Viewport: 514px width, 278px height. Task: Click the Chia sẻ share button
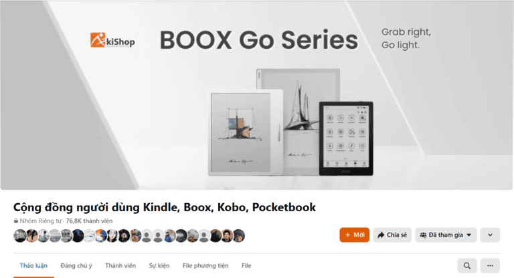tap(392, 235)
